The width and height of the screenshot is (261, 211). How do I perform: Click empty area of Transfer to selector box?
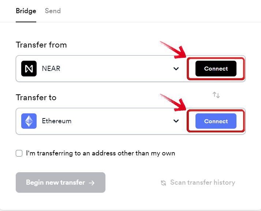tap(116, 121)
